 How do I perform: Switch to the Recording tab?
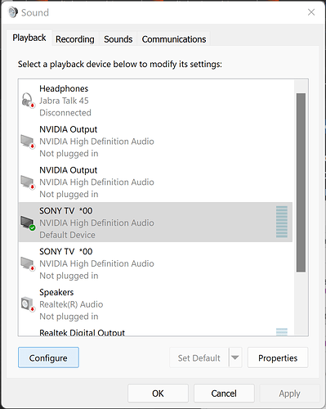(x=75, y=39)
